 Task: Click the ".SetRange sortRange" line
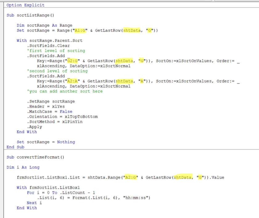[51, 101]
